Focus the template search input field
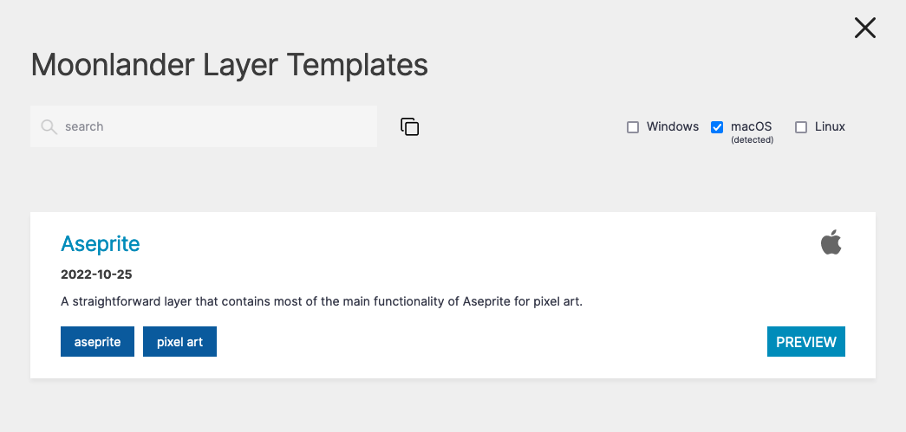Screen dimensions: 906x432 (204, 126)
